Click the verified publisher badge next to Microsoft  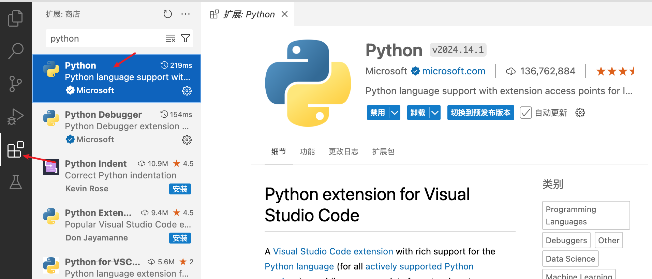pos(415,71)
